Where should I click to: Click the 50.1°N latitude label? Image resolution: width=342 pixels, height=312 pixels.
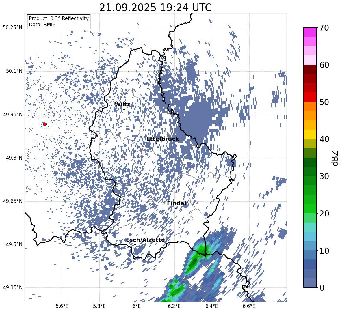14,71
